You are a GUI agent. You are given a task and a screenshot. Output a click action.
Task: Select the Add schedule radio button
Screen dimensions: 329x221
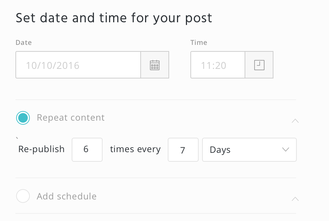coord(23,197)
